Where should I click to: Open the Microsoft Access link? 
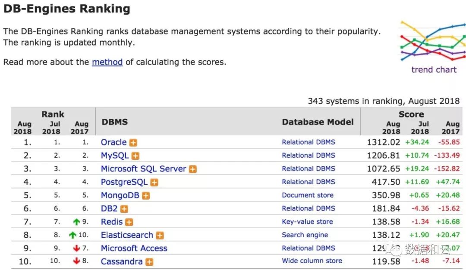(x=134, y=248)
